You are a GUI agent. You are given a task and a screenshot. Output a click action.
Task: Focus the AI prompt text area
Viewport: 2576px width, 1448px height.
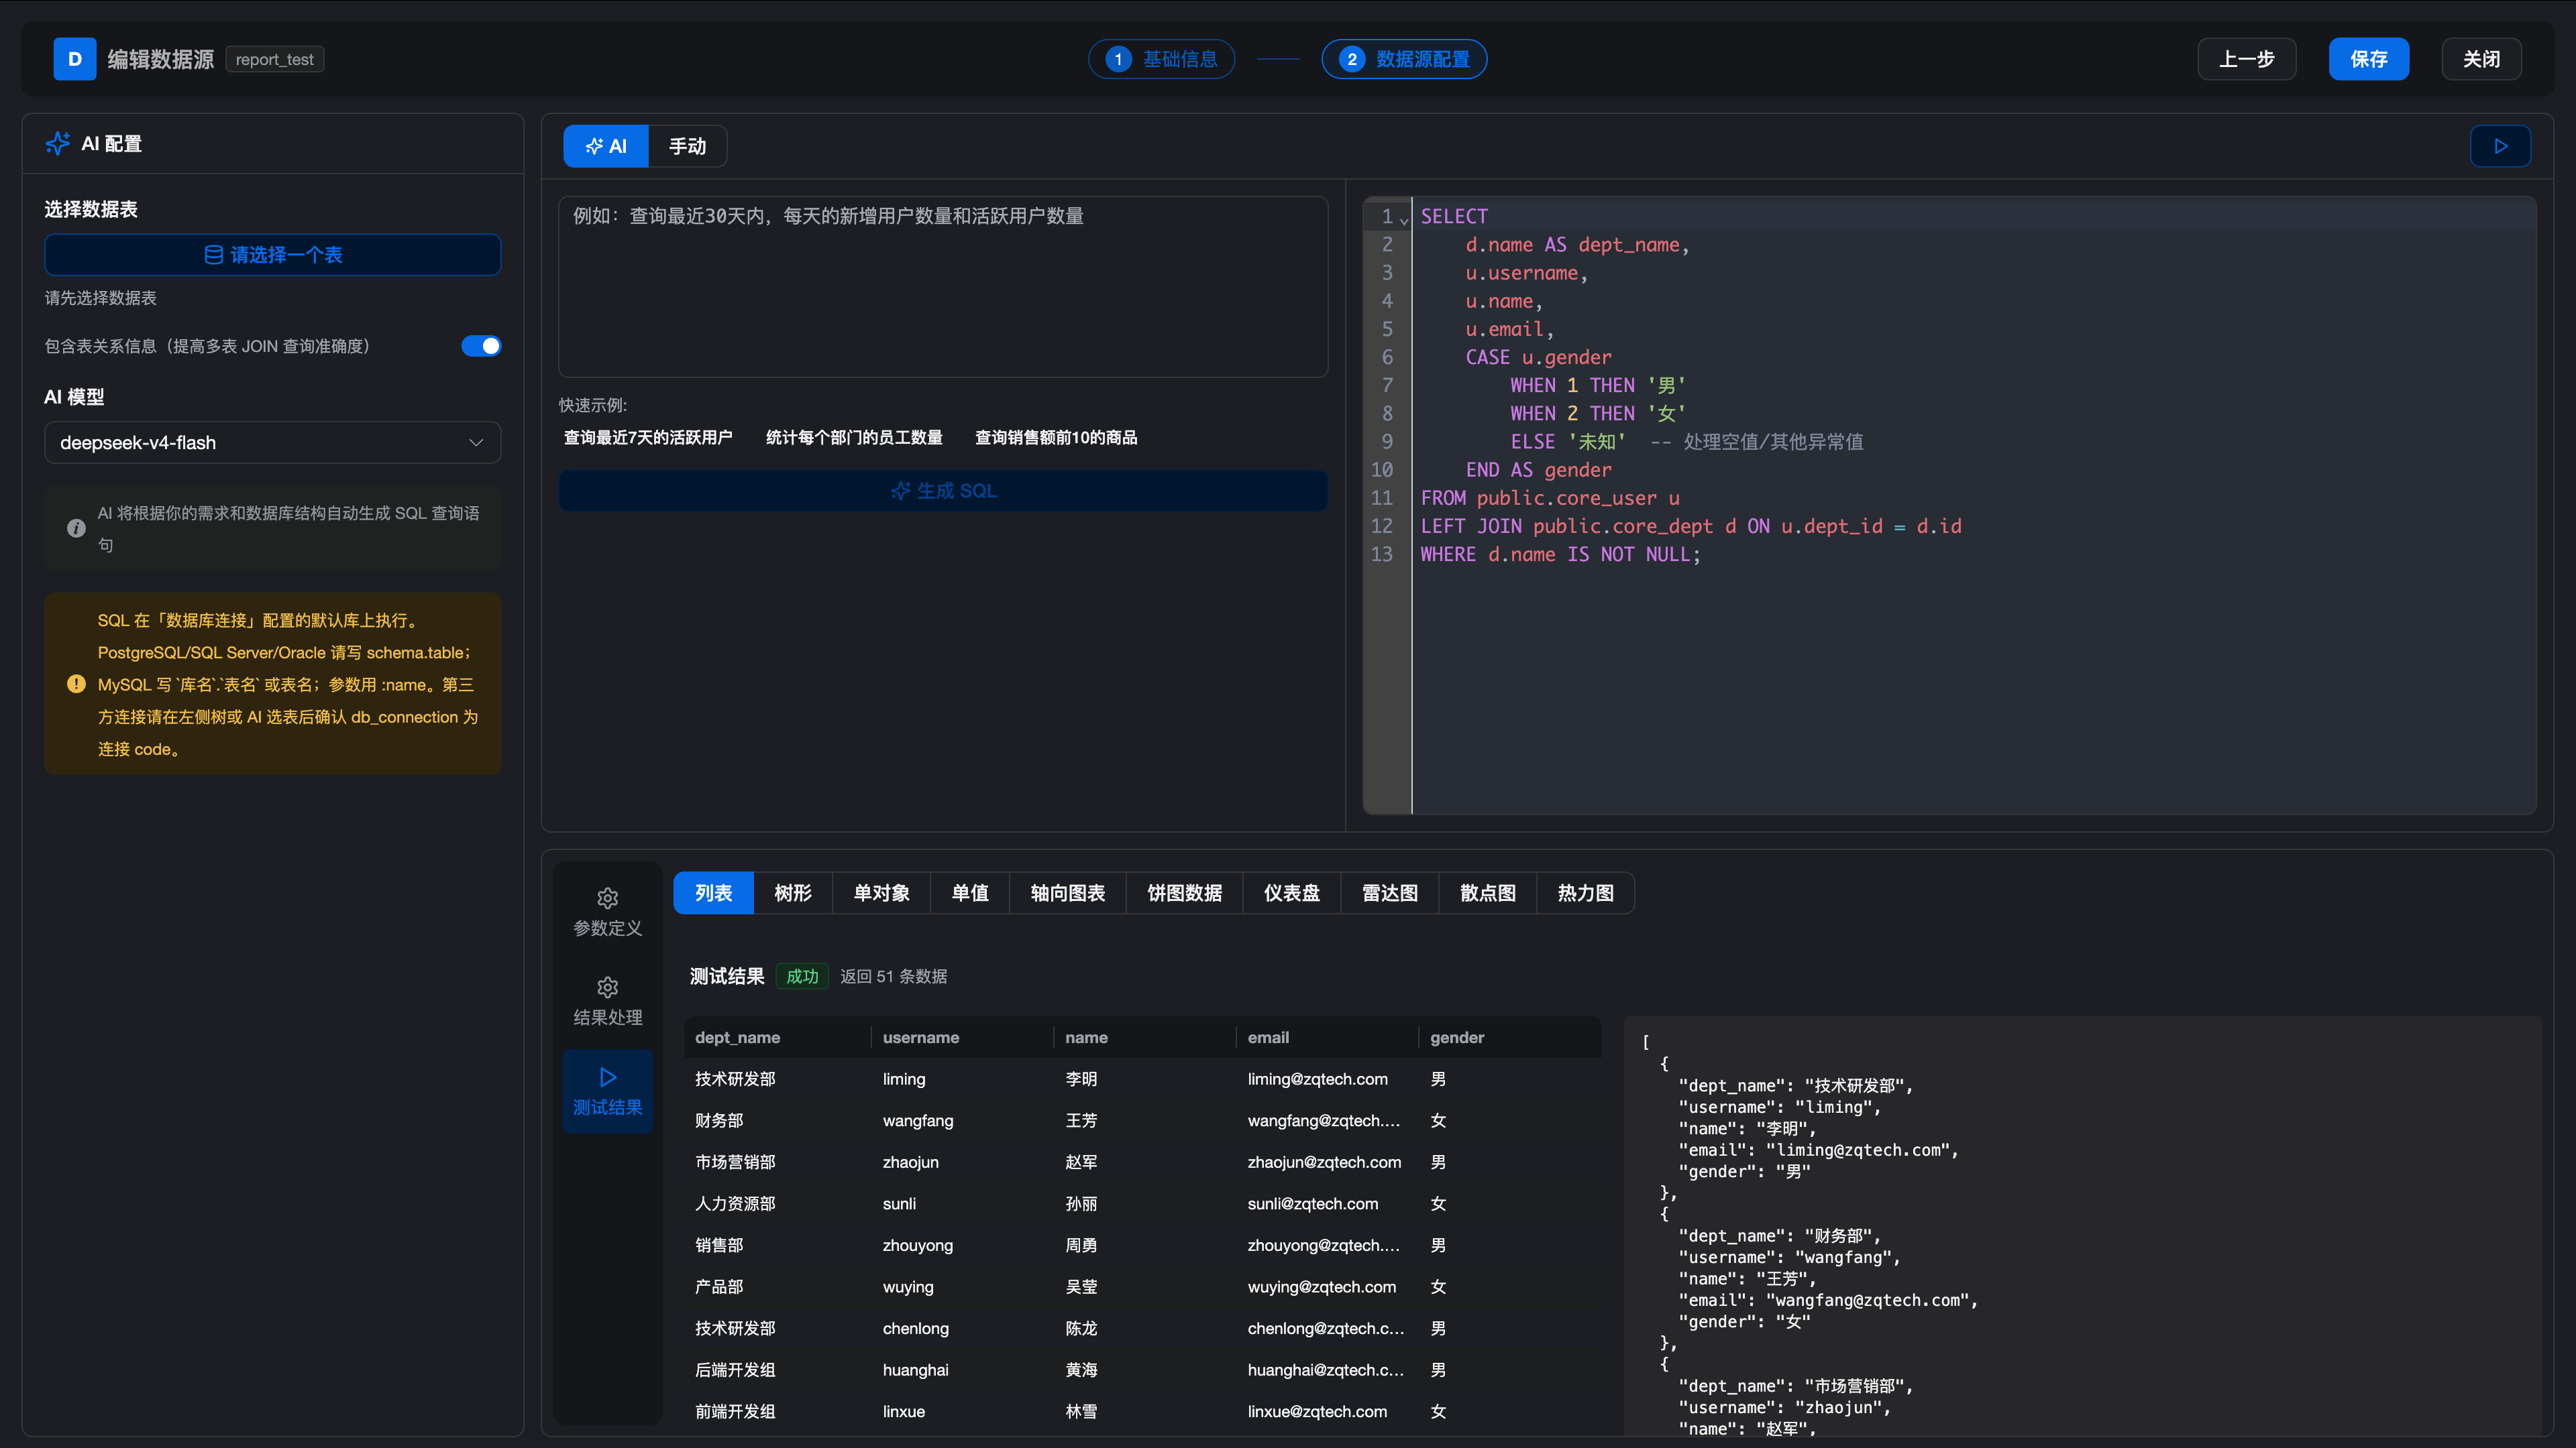943,287
